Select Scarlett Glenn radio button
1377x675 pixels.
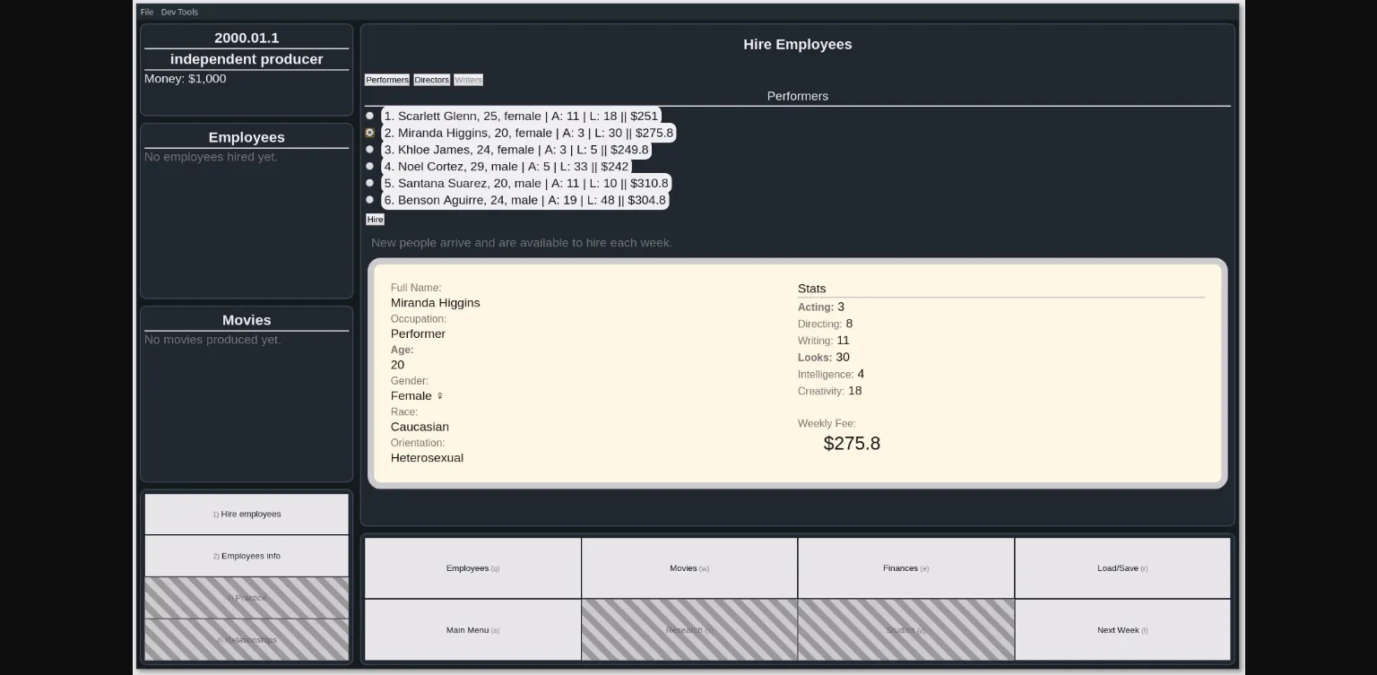point(369,116)
